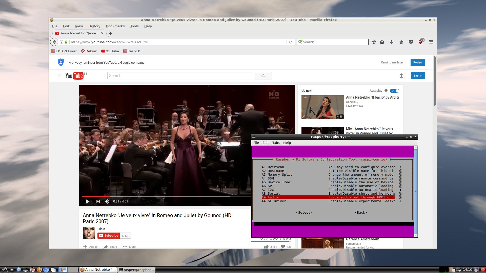Screen dimensions: 486x273
Task: Click Autoplay info icon
Action: pos(386,90)
